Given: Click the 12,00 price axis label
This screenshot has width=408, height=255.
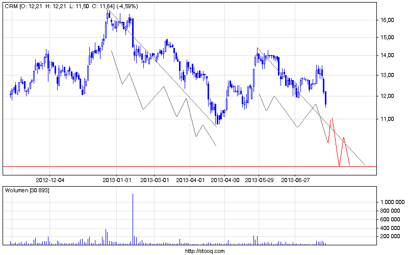Looking at the screenshot, I should click(387, 96).
